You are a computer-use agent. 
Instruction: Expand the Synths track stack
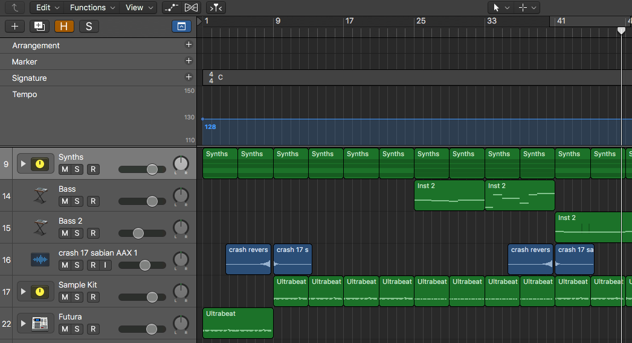[x=24, y=163]
